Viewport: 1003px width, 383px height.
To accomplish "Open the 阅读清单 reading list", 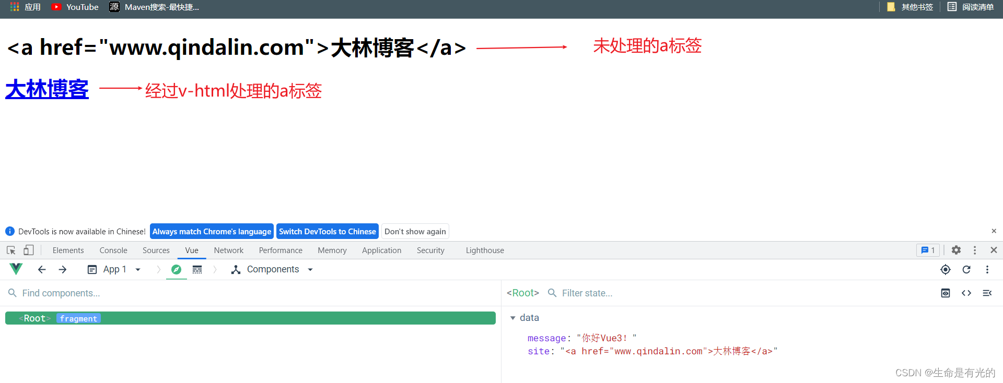I will coord(971,7).
